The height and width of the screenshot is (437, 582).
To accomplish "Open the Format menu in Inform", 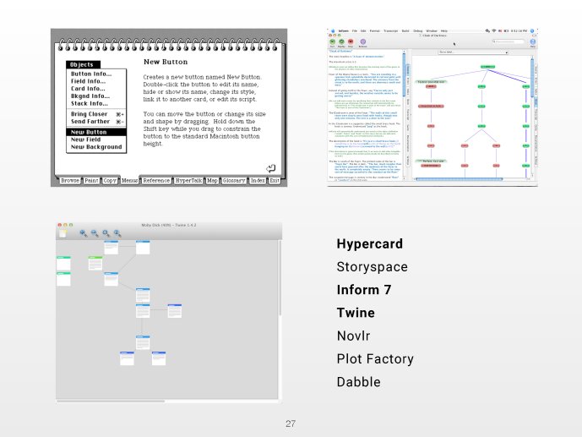I will tap(375, 30).
